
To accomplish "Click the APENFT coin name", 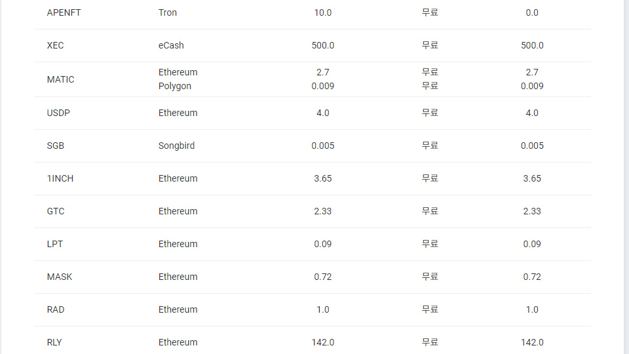I will 64,12.
